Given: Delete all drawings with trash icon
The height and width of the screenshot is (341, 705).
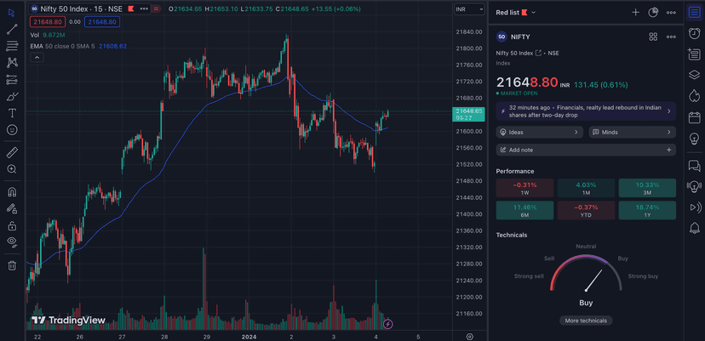Looking at the screenshot, I should (x=12, y=265).
